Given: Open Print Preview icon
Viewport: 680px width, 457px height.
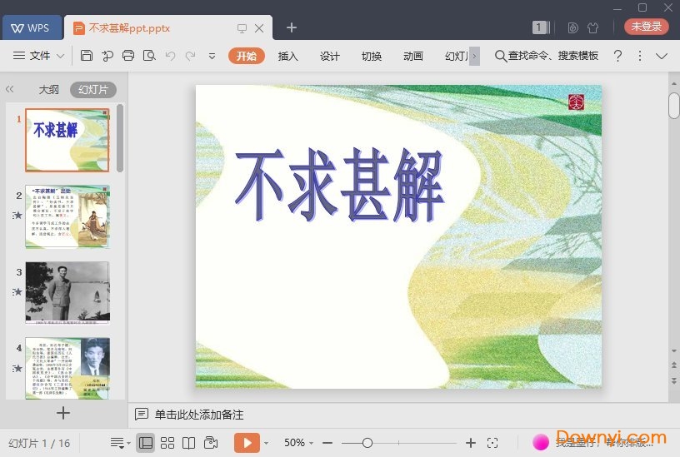Looking at the screenshot, I should pos(149,56).
